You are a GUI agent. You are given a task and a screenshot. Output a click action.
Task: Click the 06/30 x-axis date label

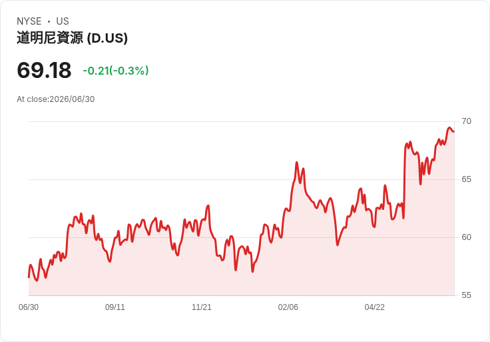(x=29, y=307)
